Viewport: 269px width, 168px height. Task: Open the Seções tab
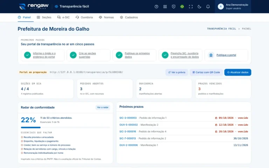44,17
